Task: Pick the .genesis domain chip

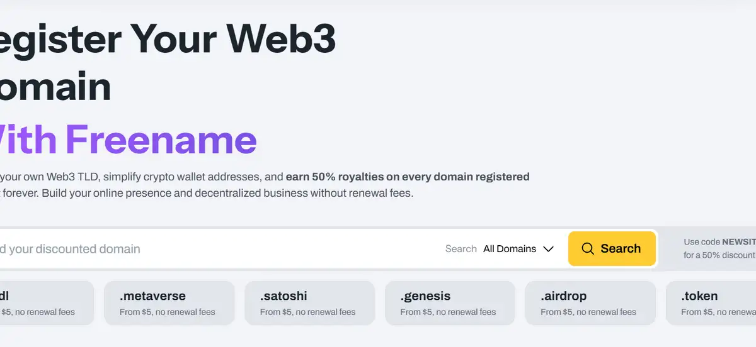Action: coord(450,302)
